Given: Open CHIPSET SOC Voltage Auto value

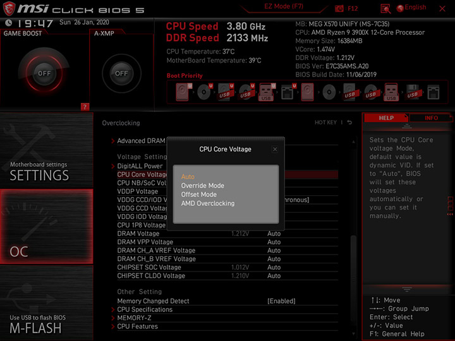Looking at the screenshot, I should tap(274, 267).
